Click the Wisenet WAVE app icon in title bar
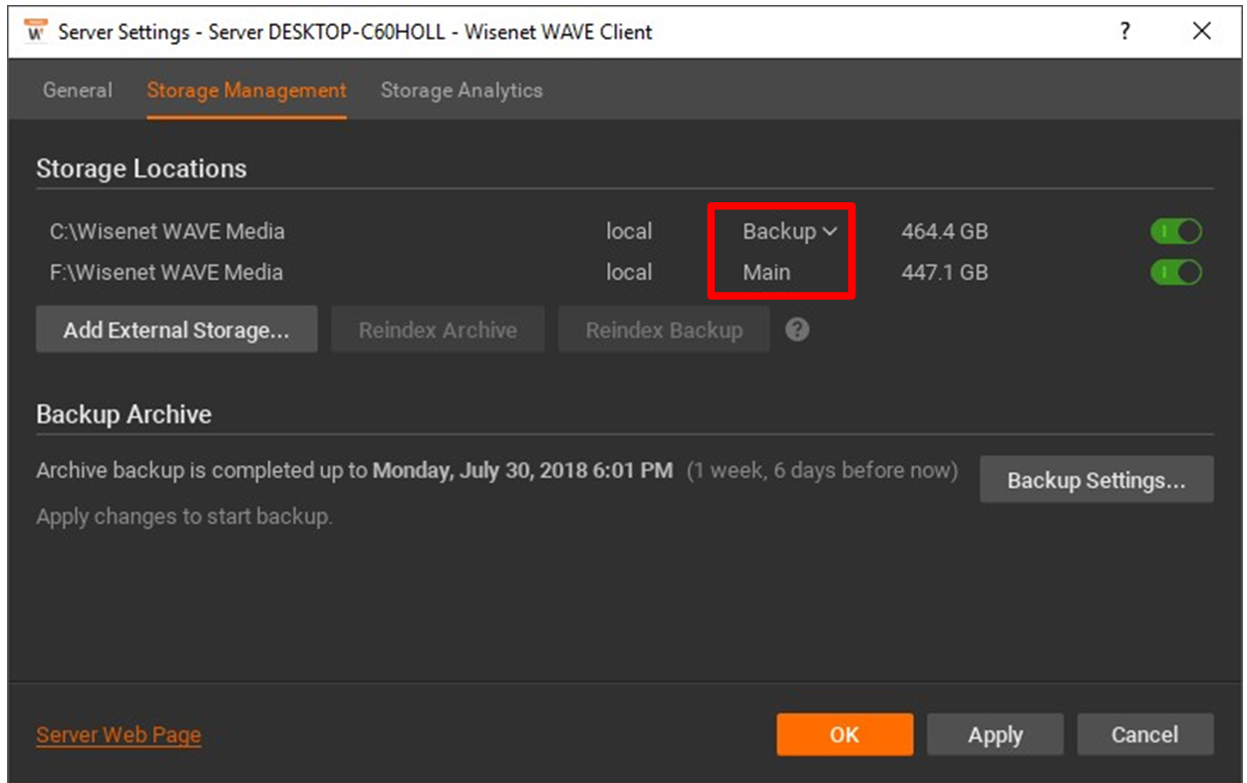Viewport: 1247px width, 783px height. point(36,31)
